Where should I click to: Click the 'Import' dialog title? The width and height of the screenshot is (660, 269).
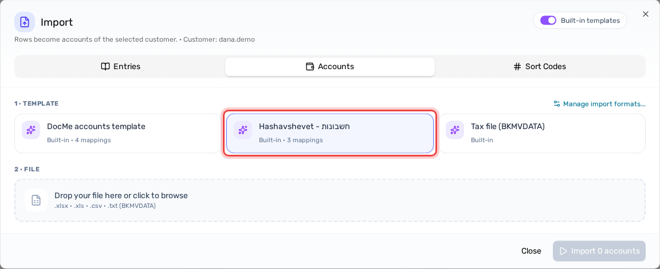[x=57, y=22]
